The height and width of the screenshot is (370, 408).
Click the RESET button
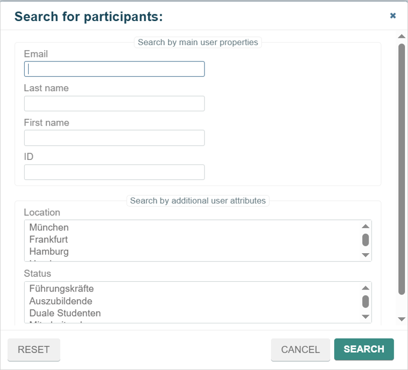34,350
